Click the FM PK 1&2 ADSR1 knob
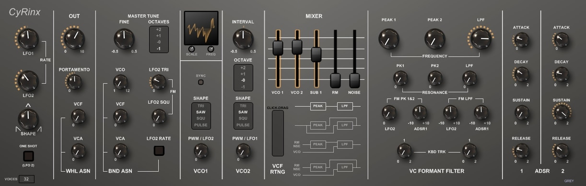Screen dimensions: 586x186 (420, 112)
